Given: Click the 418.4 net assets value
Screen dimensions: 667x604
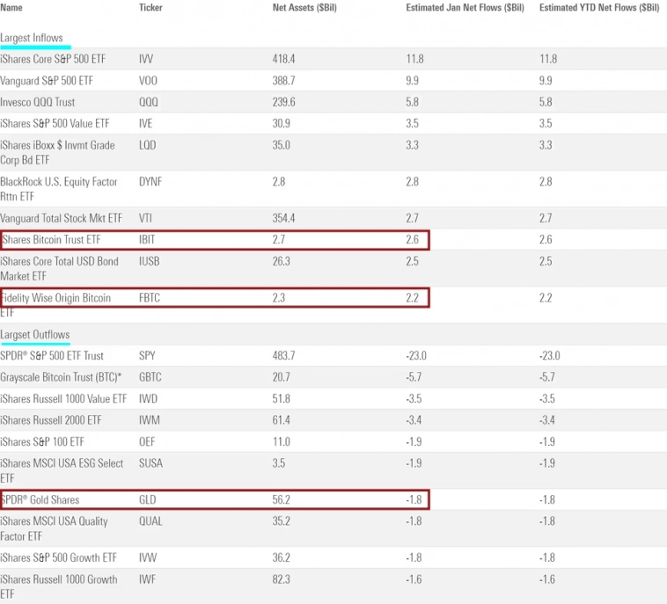Looking at the screenshot, I should tap(283, 59).
